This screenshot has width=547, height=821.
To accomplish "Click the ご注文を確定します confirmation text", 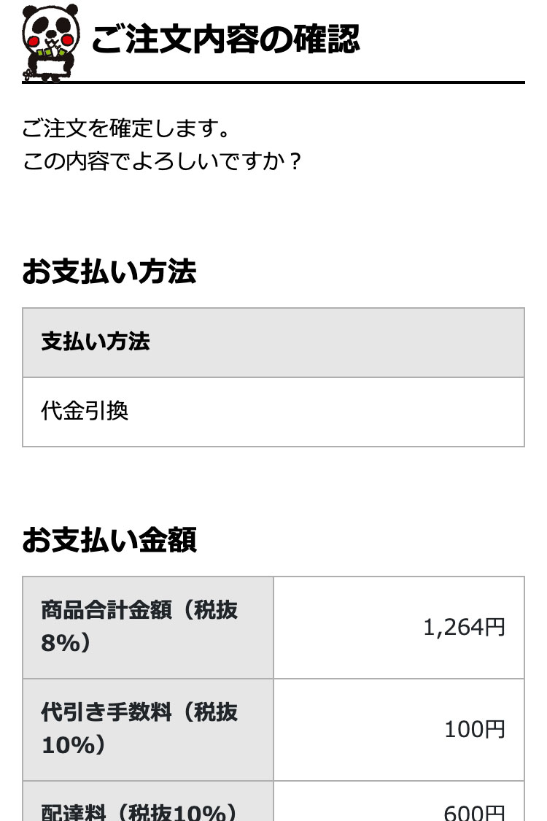I will pyautogui.click(x=125, y=128).
